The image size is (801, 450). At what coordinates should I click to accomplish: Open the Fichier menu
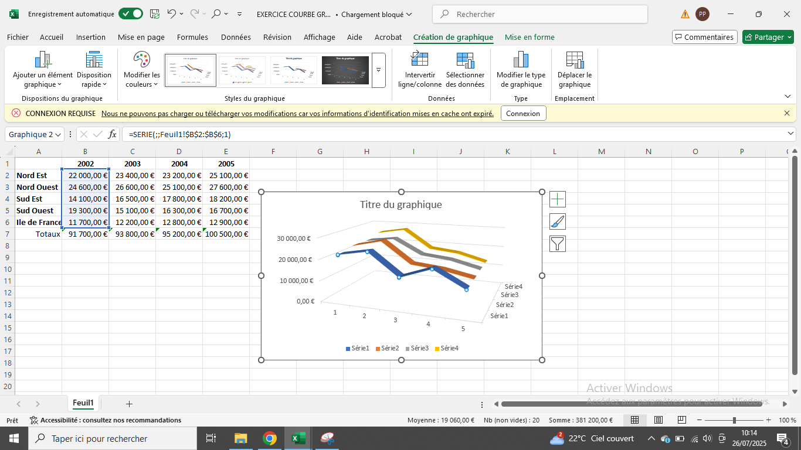point(18,37)
